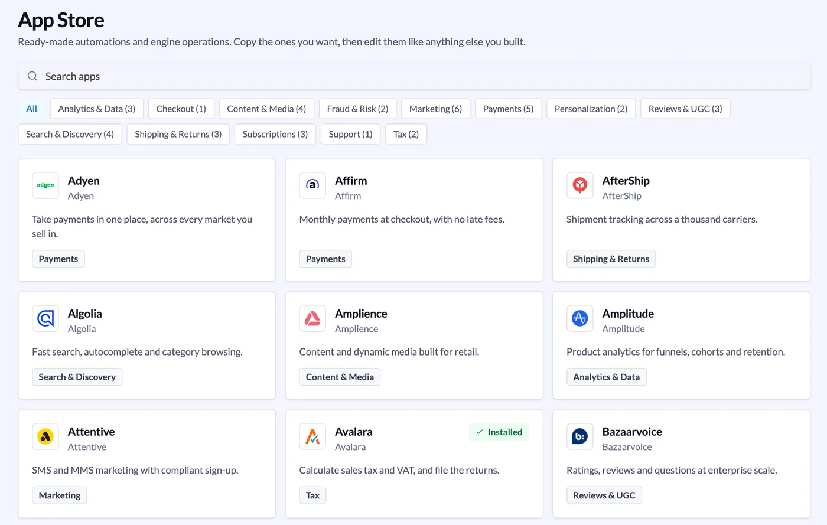Filter by Payments (5) category
This screenshot has width=827, height=525.
coord(508,109)
